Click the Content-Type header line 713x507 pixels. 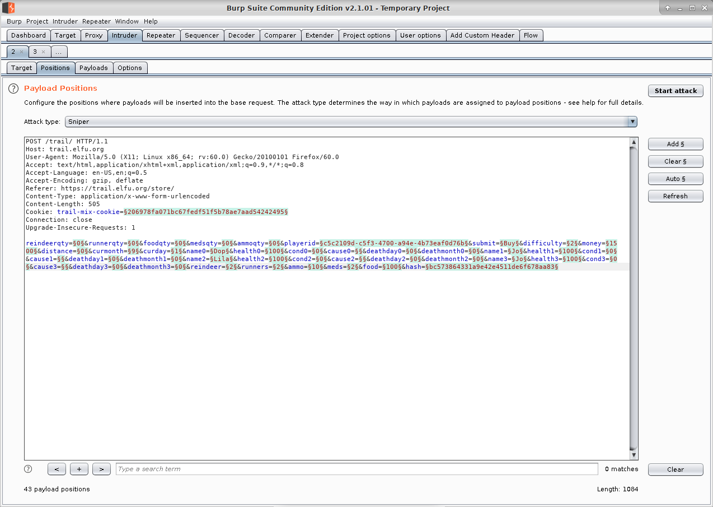[x=118, y=196]
